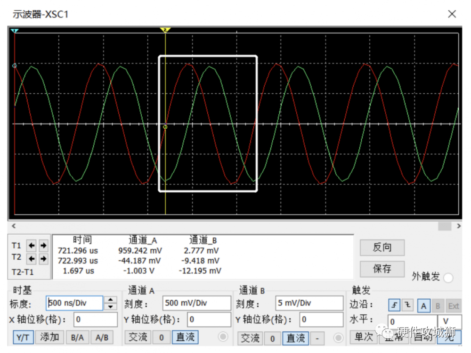This screenshot has height=353, width=471.
Task: Click timebase 500 ns/Div field
Action: (x=74, y=303)
